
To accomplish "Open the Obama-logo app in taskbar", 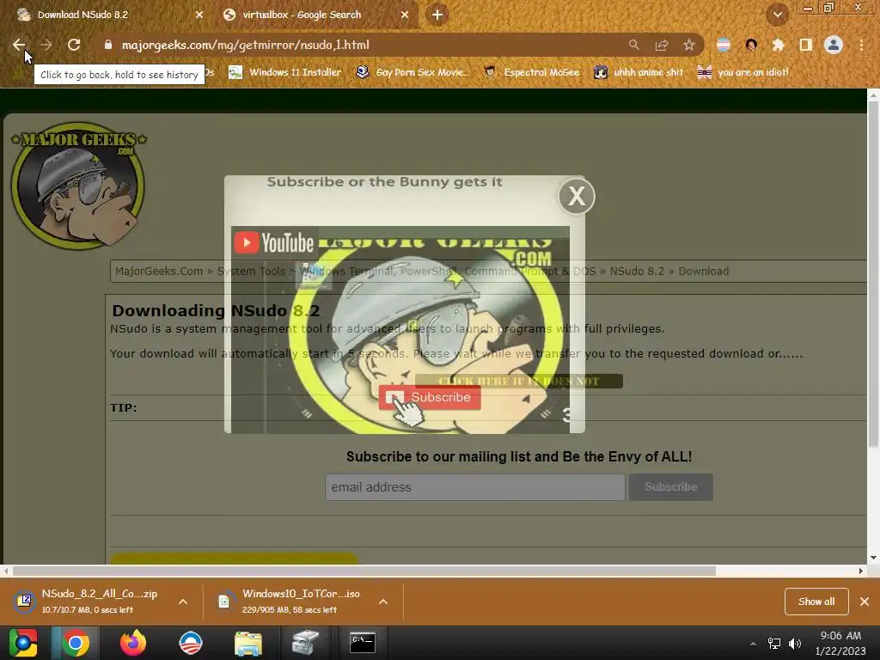I will pos(190,643).
